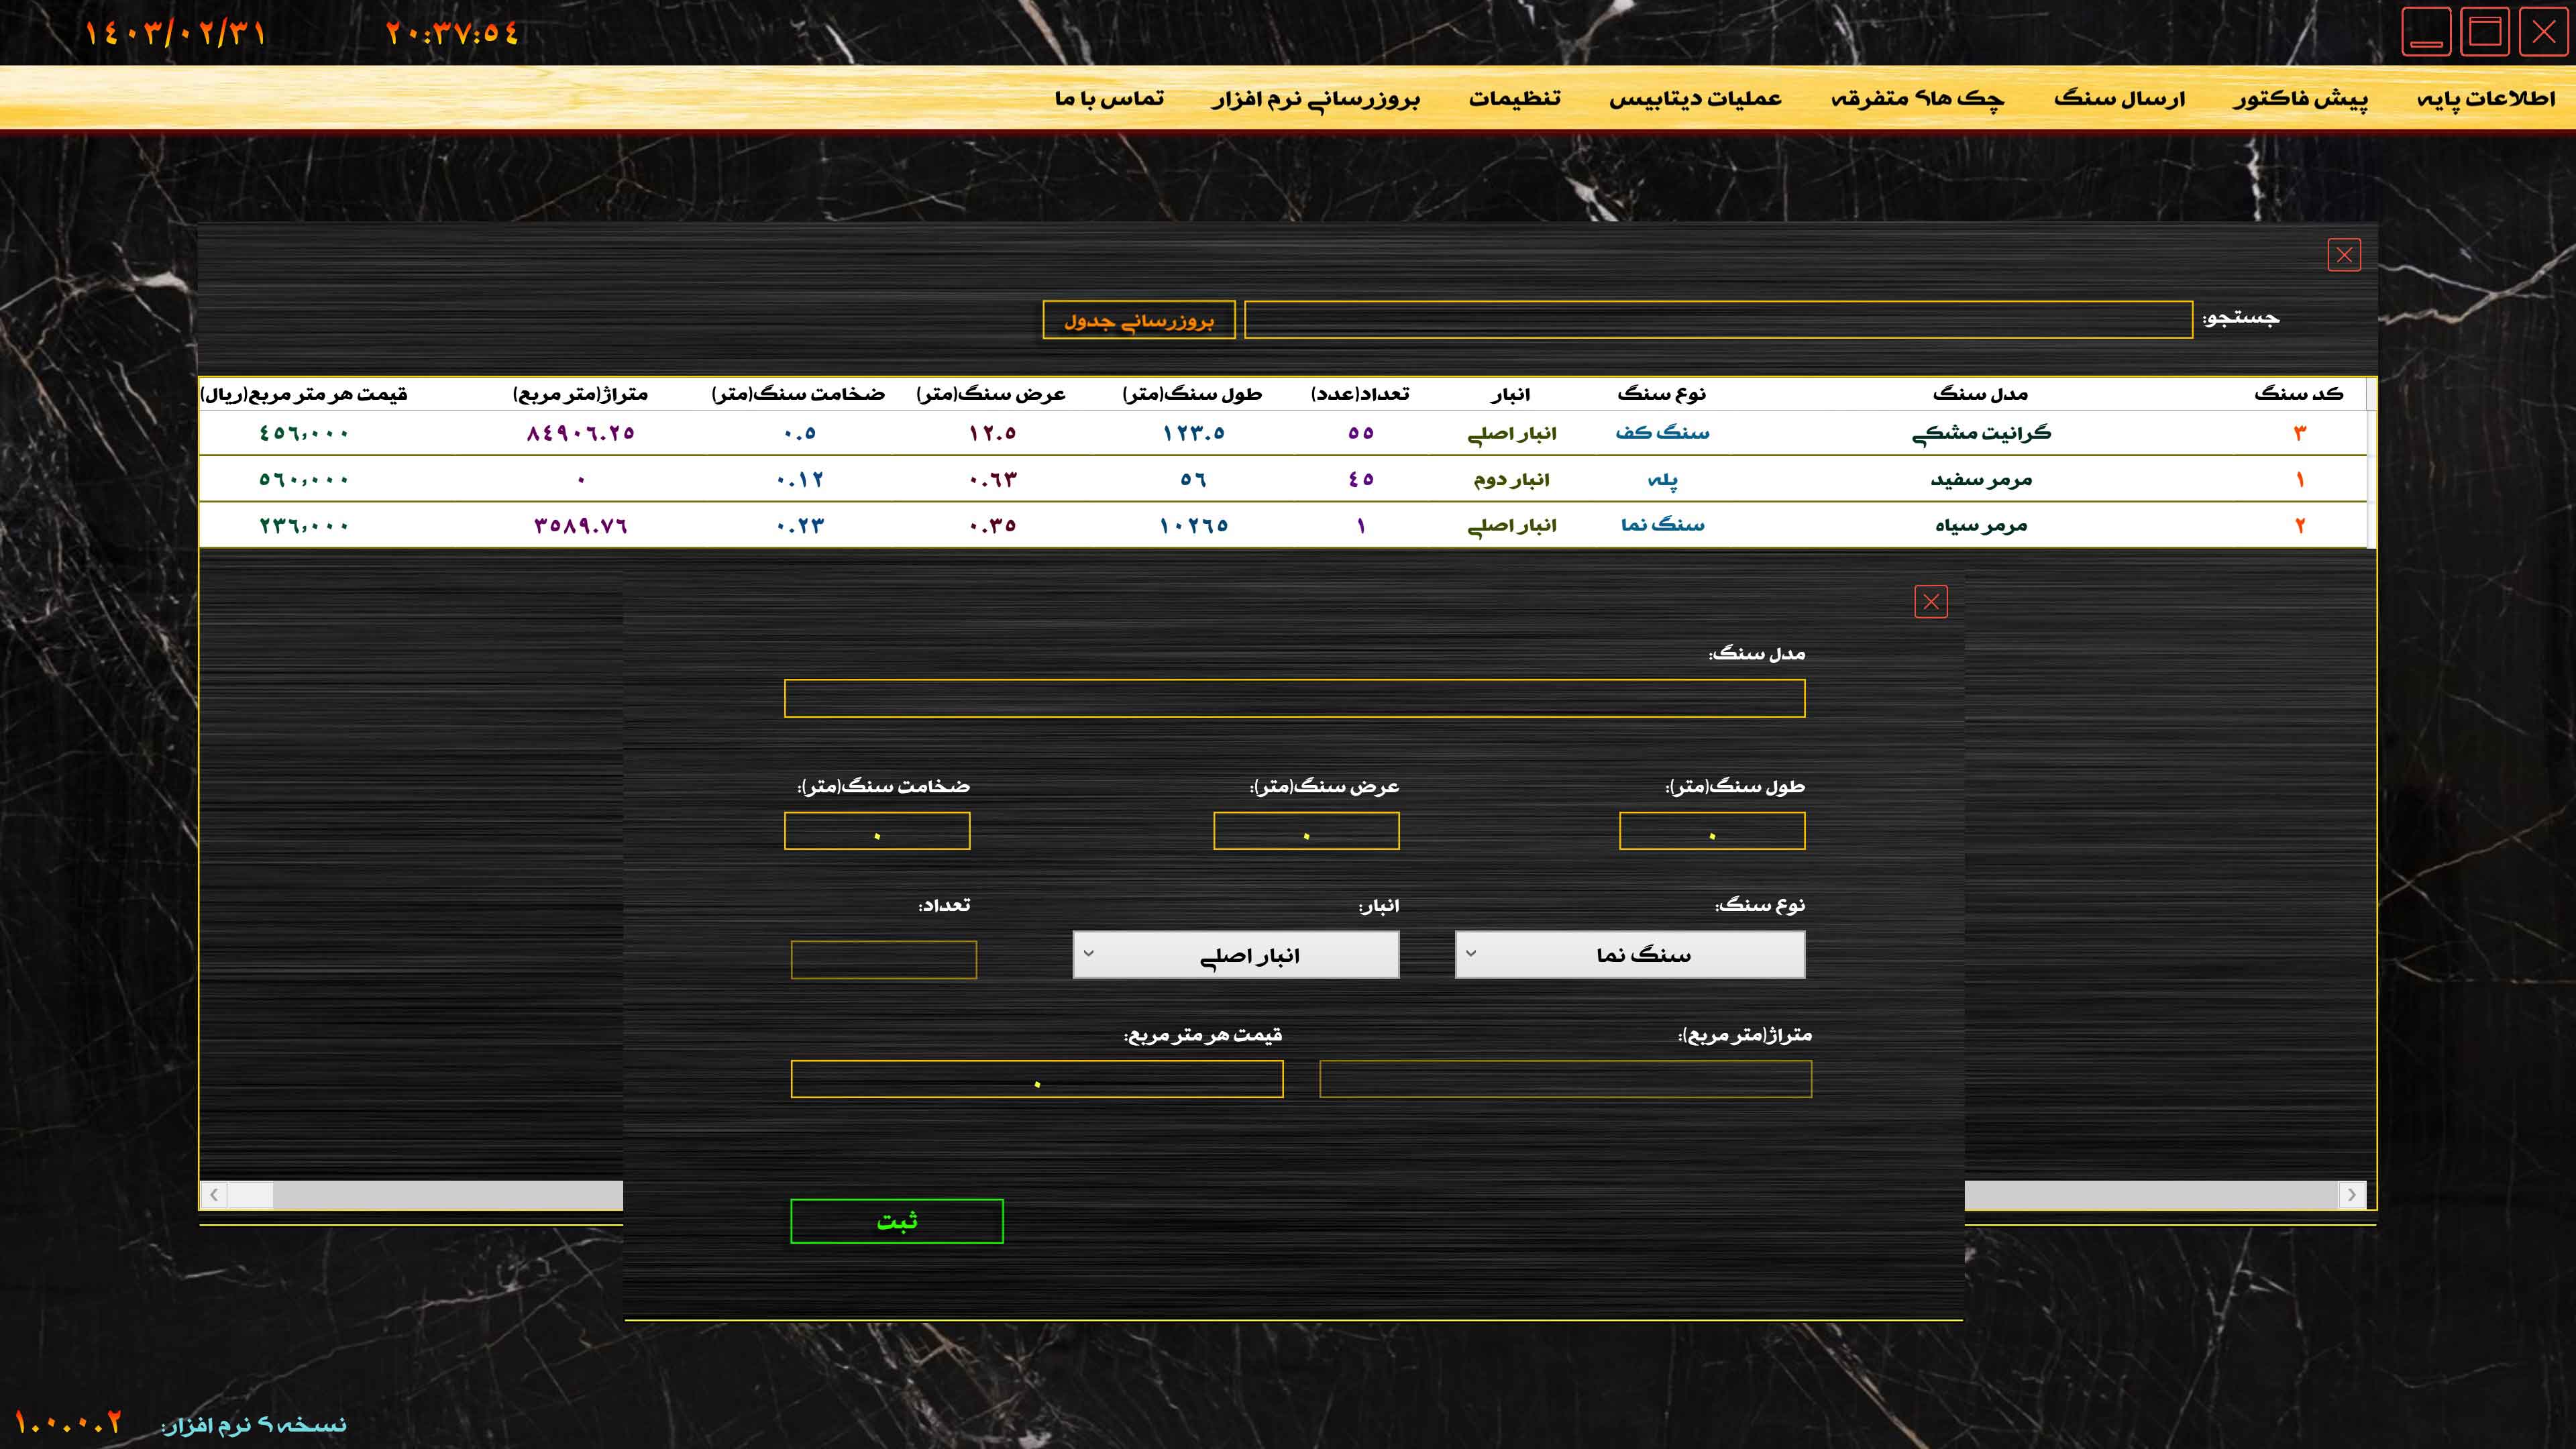Click بروزرسانی جدول refresh table button
This screenshot has height=1449, width=2576.
pyautogui.click(x=1138, y=320)
